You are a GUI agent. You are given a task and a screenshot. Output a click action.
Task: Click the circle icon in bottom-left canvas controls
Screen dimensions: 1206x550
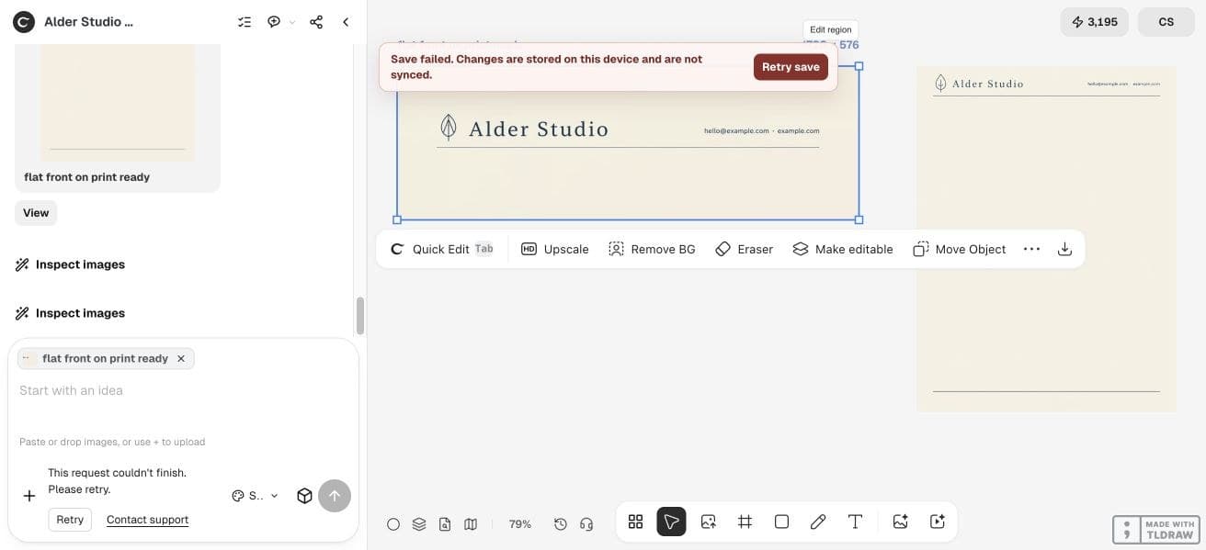click(x=393, y=524)
